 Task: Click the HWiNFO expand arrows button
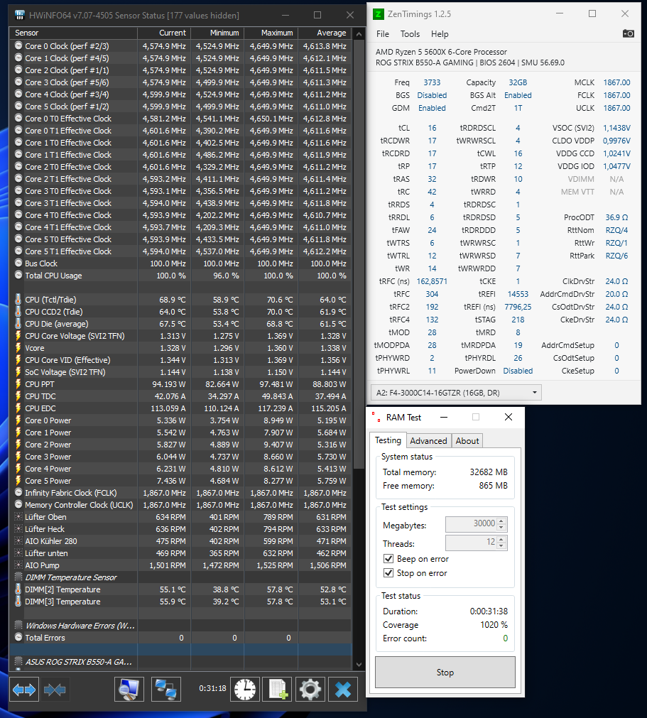(24, 689)
